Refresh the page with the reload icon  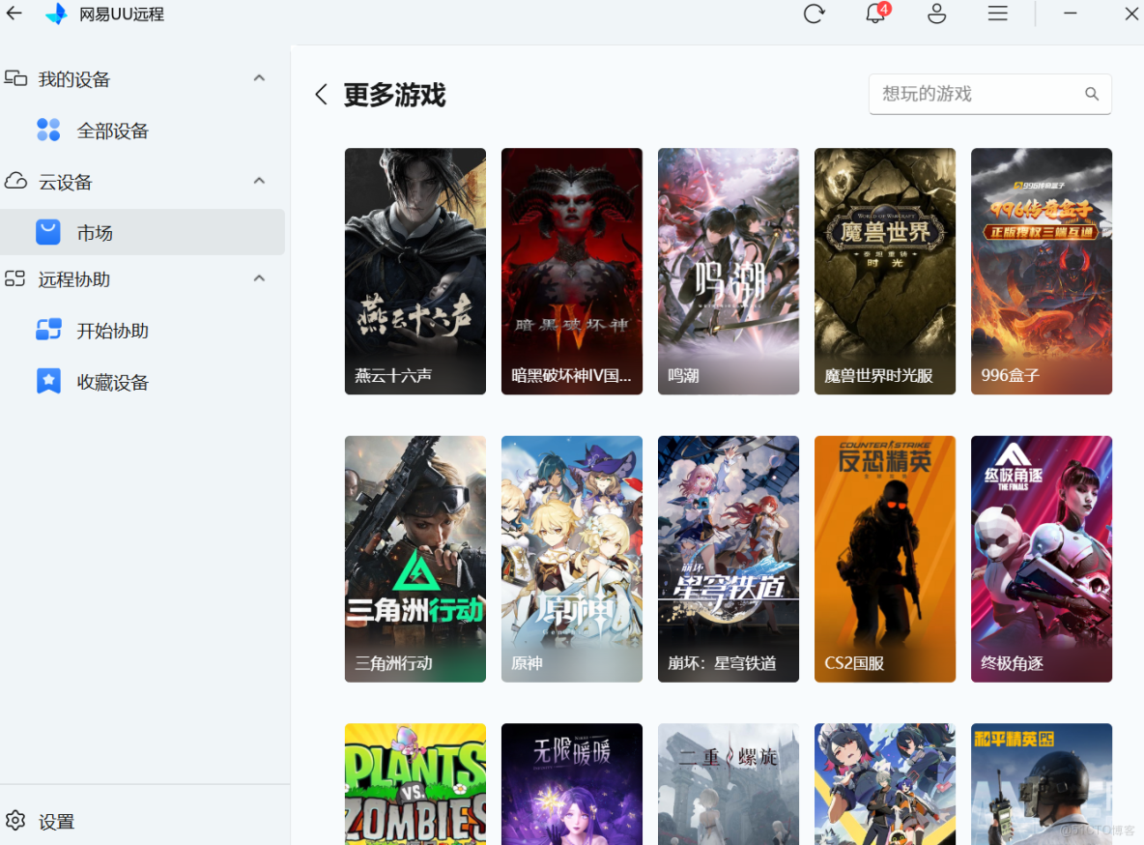(814, 15)
